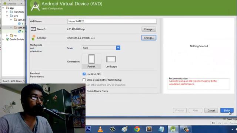Image resolution: width=237 pixels, height=133 pixels.
Task: Collapse the second com.ex package
Action: point(11,27)
